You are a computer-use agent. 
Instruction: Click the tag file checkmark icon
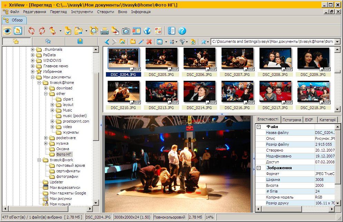pyautogui.click(x=68, y=31)
